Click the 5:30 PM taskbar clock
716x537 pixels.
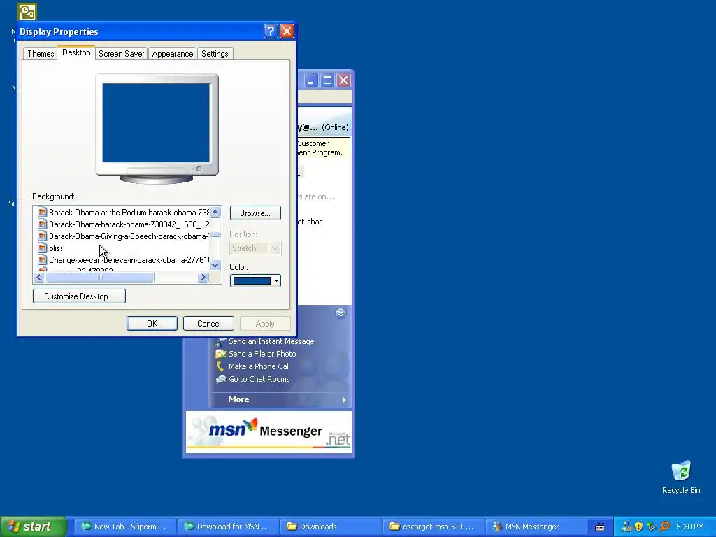(690, 527)
